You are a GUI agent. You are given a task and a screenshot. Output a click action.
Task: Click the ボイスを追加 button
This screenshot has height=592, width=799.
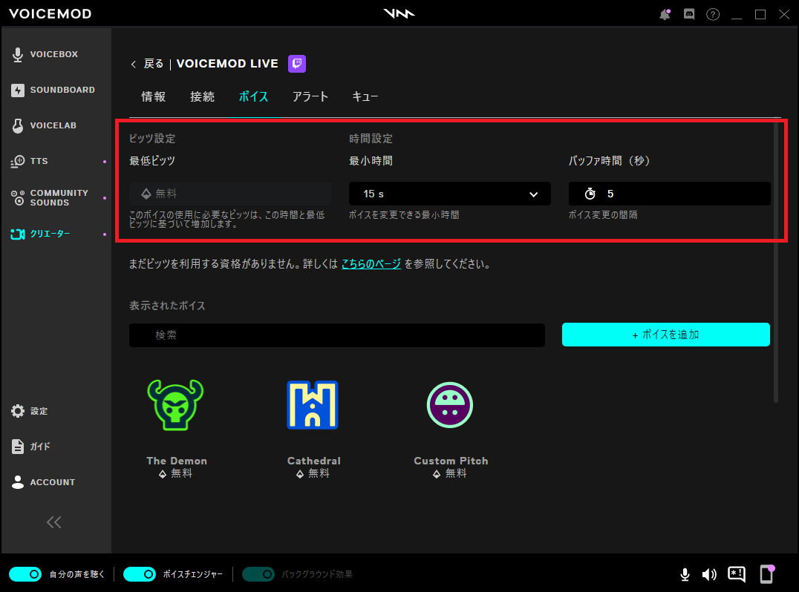tap(666, 335)
